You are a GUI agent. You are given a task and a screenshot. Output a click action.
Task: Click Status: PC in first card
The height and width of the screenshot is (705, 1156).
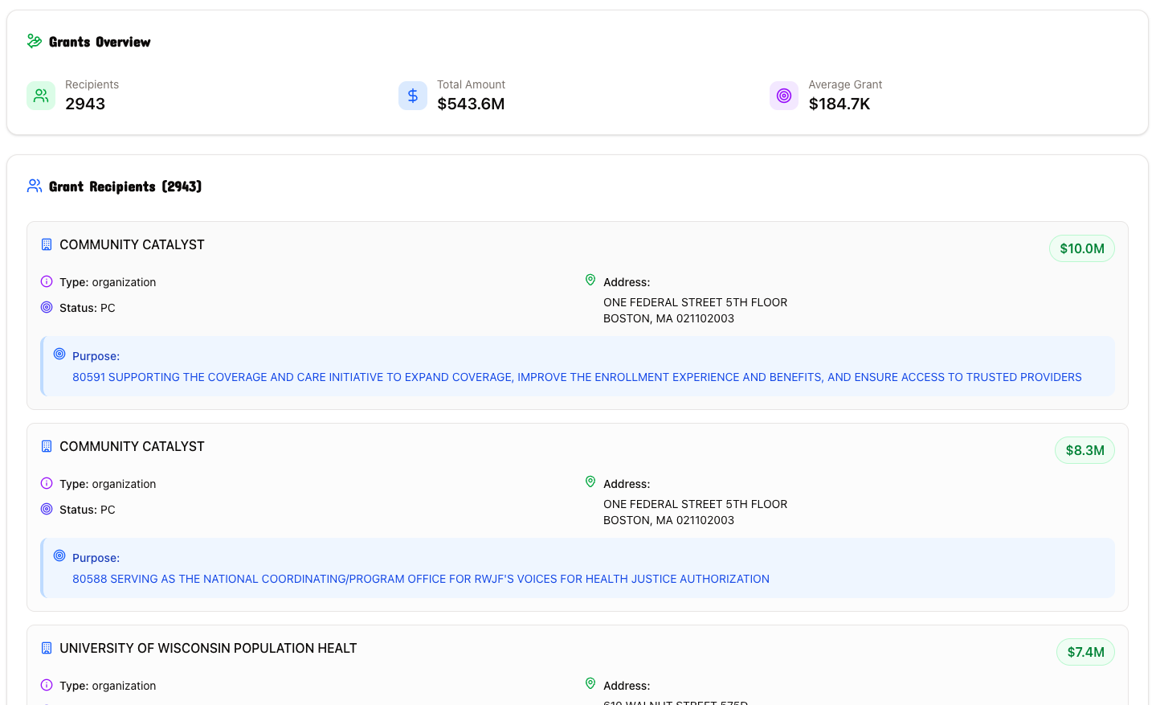[x=88, y=308]
